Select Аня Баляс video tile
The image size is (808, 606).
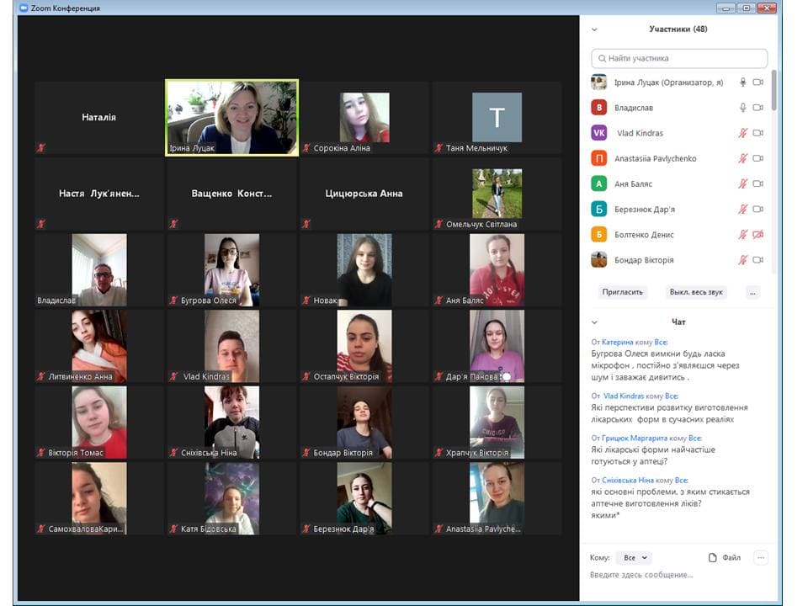(x=497, y=270)
